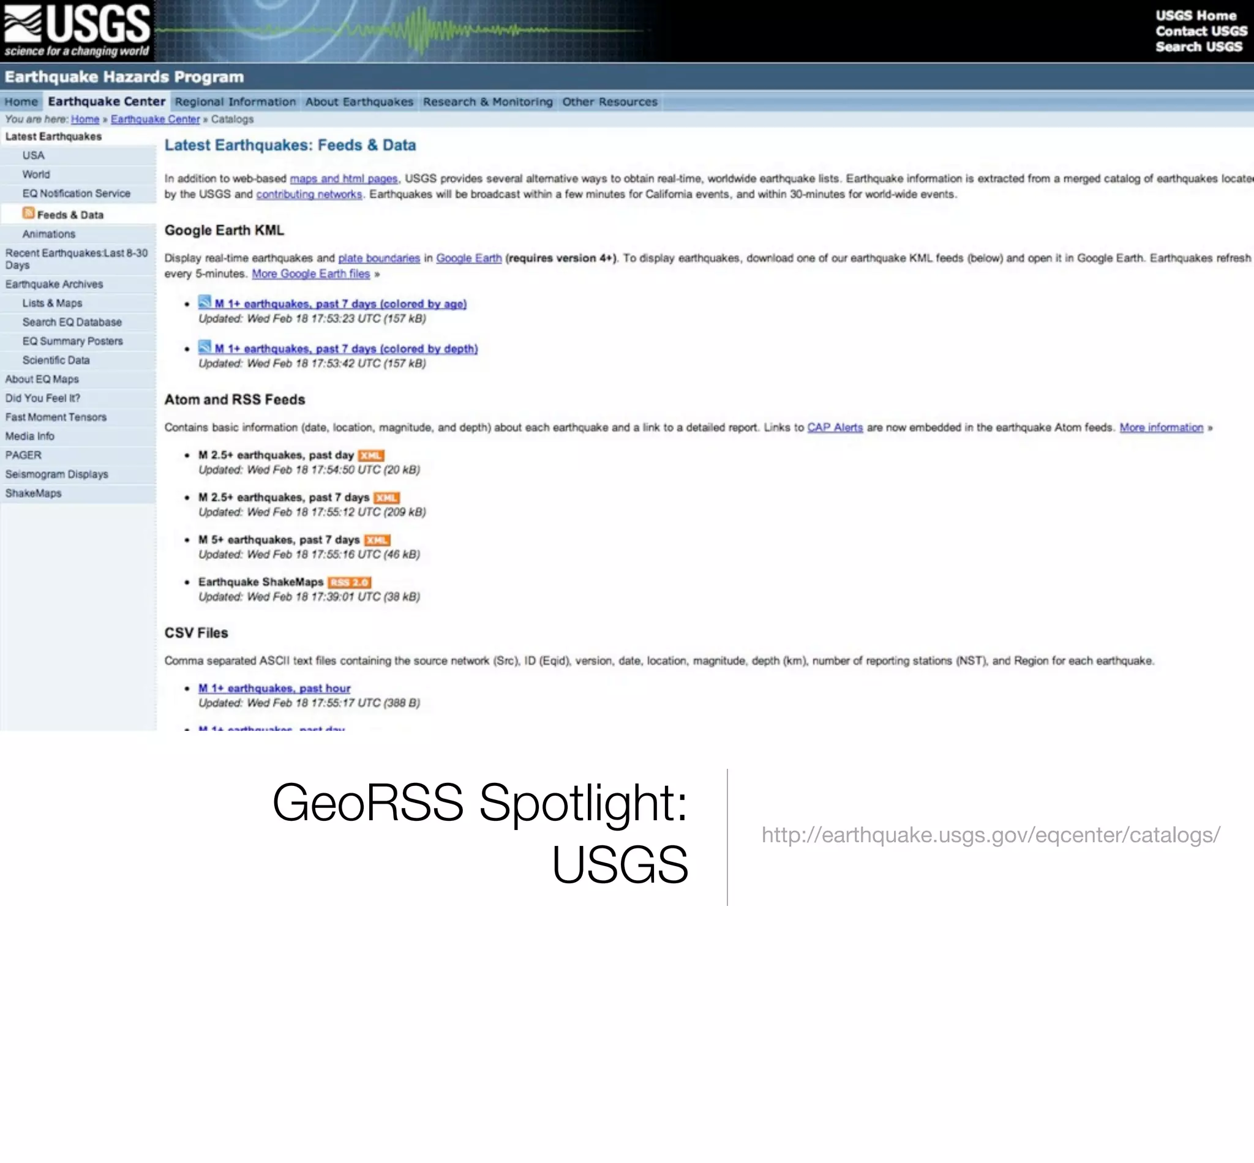Click KML icon for colored by age feed
The image size is (1254, 1163).
[x=205, y=302]
